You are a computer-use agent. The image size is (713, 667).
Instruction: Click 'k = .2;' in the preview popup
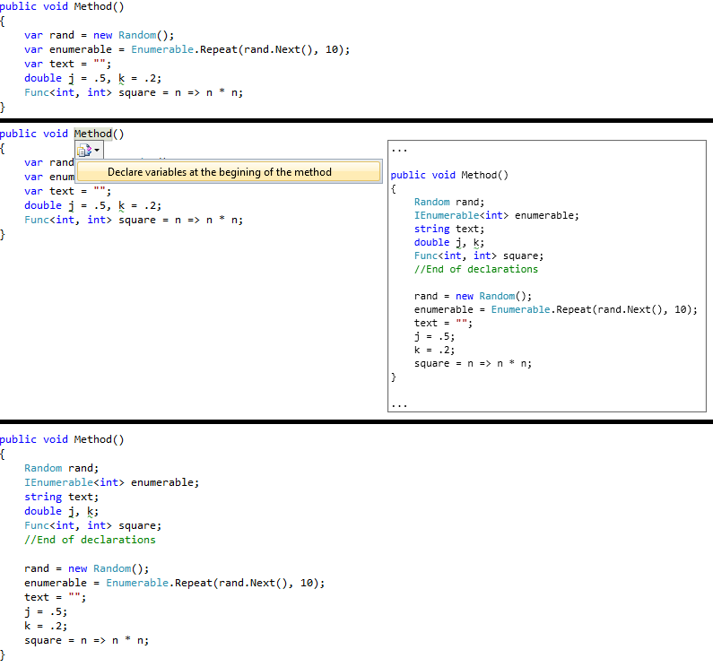tap(434, 351)
